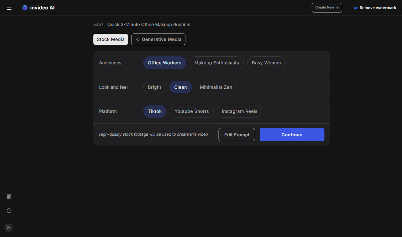
Task: Choose the Bright look and feel
Action: (x=154, y=87)
